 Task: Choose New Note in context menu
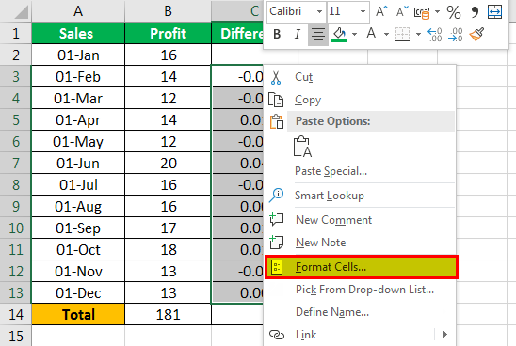(360, 243)
